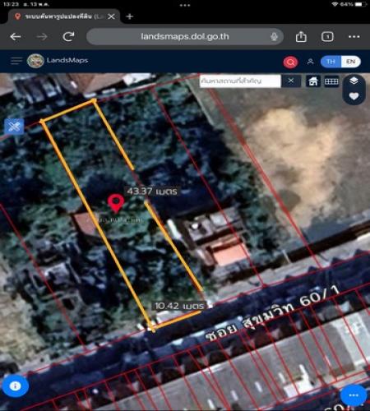
Task: Open the LandsMaps hamburger menu
Action: 16,61
